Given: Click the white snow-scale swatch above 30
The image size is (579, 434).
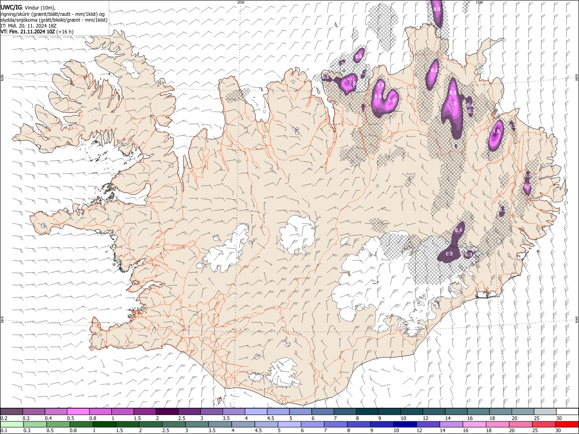Looking at the screenshot, I should [x=567, y=412].
